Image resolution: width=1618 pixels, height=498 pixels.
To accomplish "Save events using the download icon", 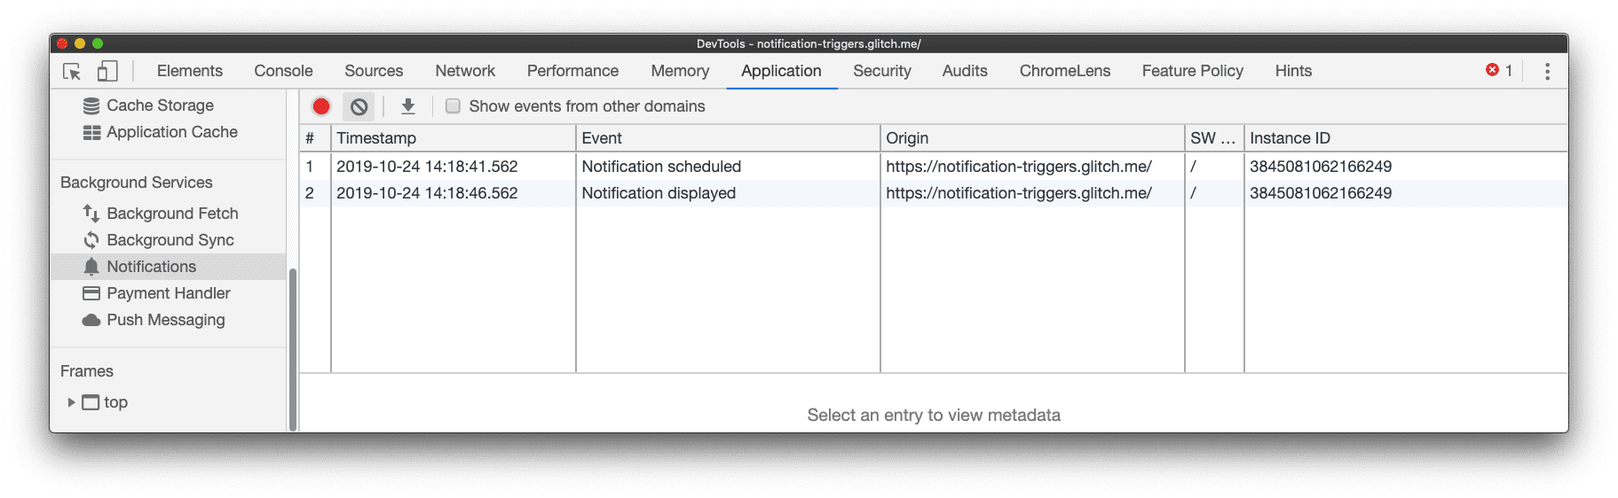I will pyautogui.click(x=408, y=106).
